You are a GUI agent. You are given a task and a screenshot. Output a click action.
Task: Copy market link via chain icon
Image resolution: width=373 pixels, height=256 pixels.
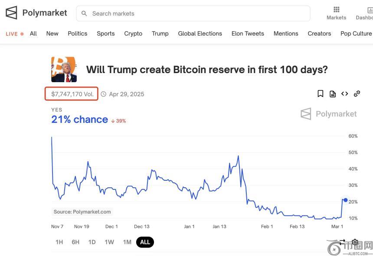(357, 94)
